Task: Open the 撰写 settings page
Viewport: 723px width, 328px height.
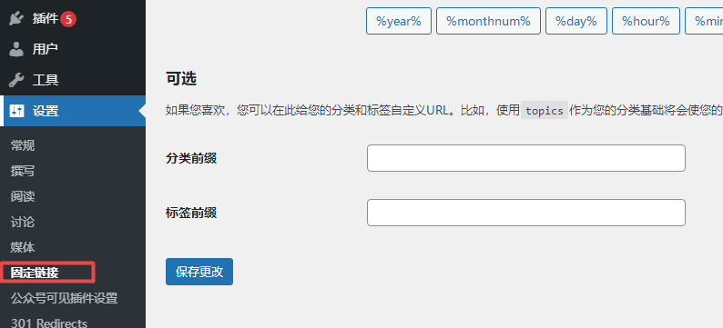Action: coord(23,171)
